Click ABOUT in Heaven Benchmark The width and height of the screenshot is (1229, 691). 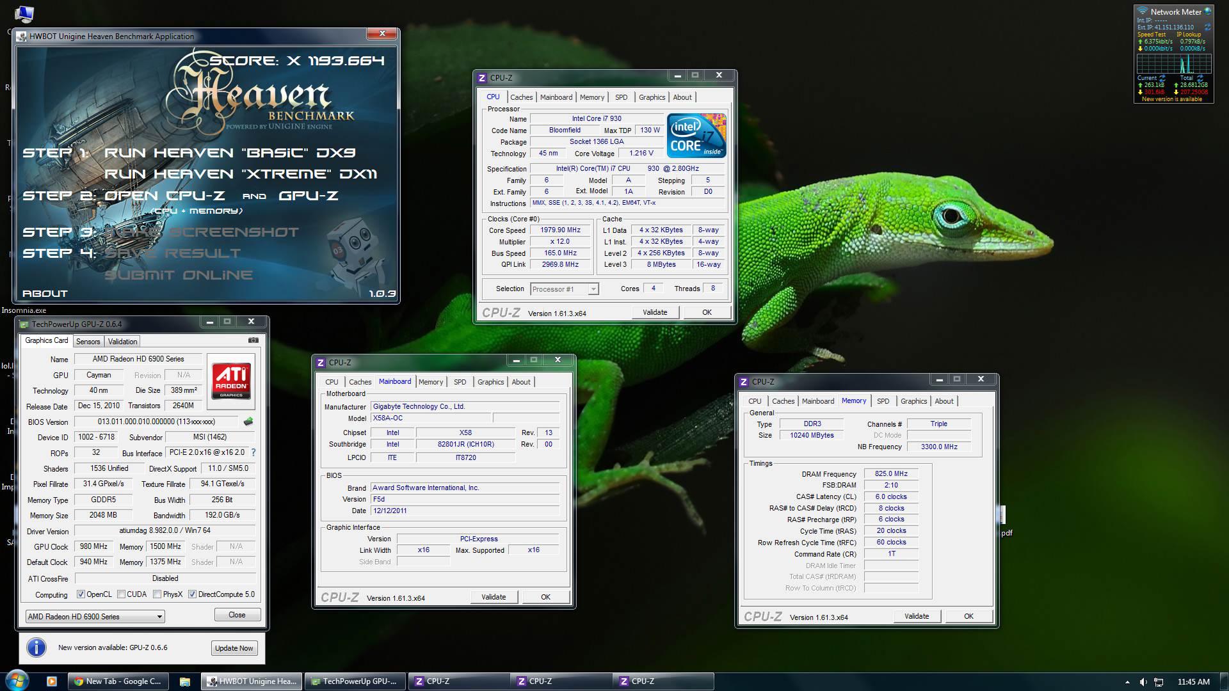point(45,294)
